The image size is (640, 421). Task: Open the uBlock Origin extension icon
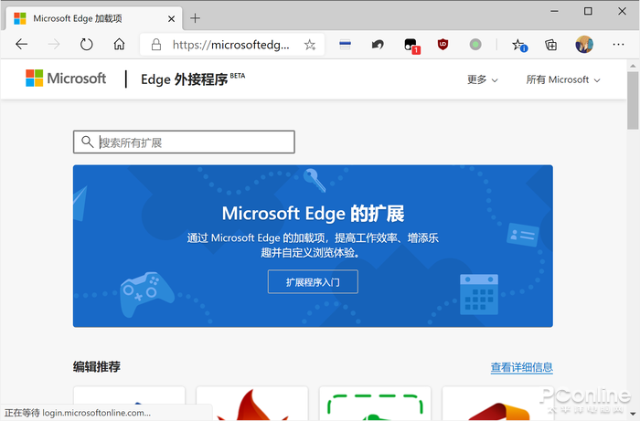tap(443, 45)
